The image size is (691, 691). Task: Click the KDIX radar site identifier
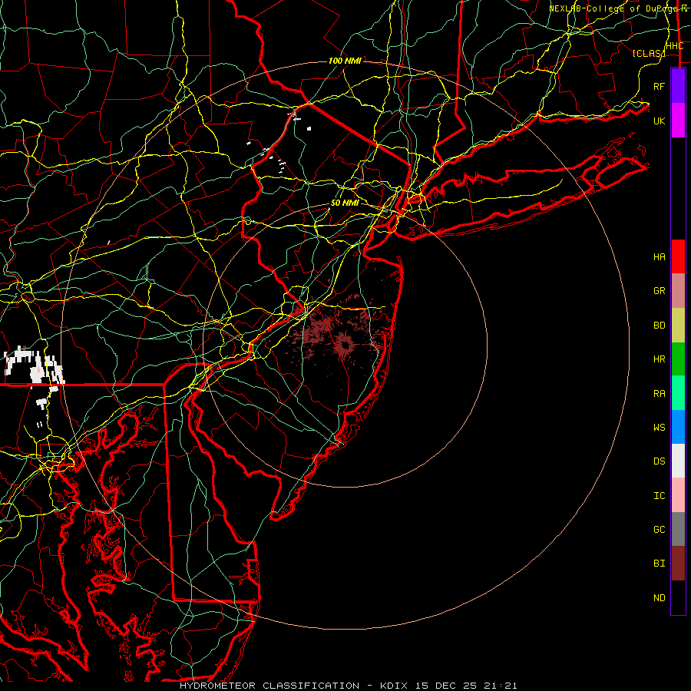click(x=395, y=686)
